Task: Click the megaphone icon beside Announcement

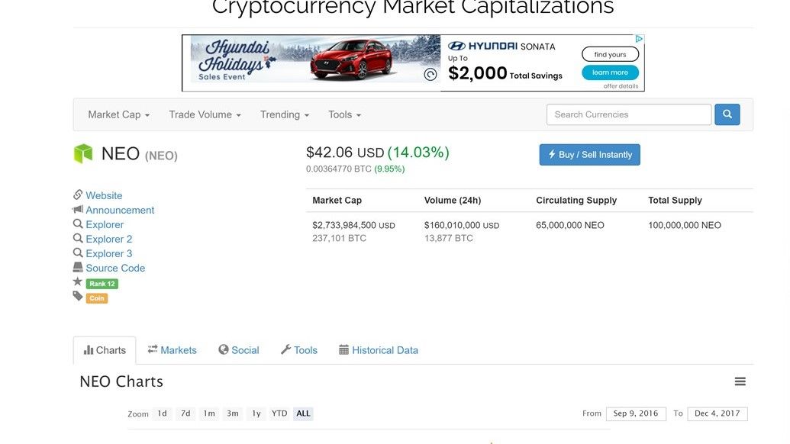Action: pyautogui.click(x=78, y=209)
